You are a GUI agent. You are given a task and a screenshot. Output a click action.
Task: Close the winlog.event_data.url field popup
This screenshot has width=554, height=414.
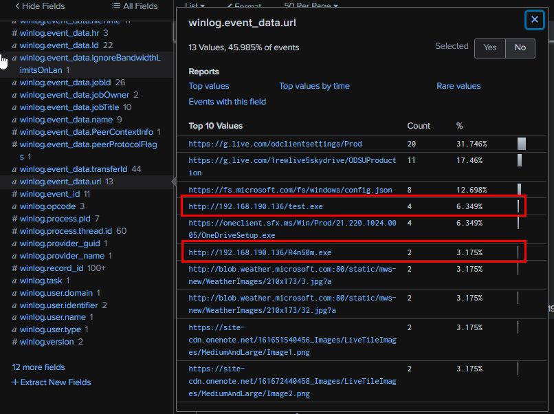point(534,20)
